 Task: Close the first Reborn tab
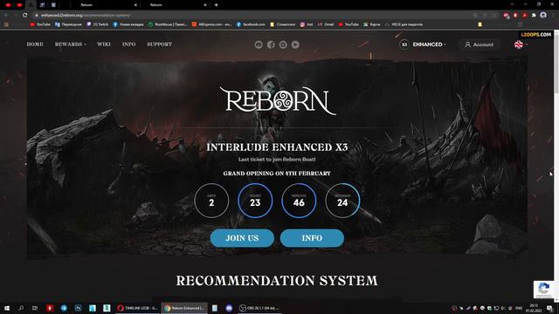[x=135, y=5]
